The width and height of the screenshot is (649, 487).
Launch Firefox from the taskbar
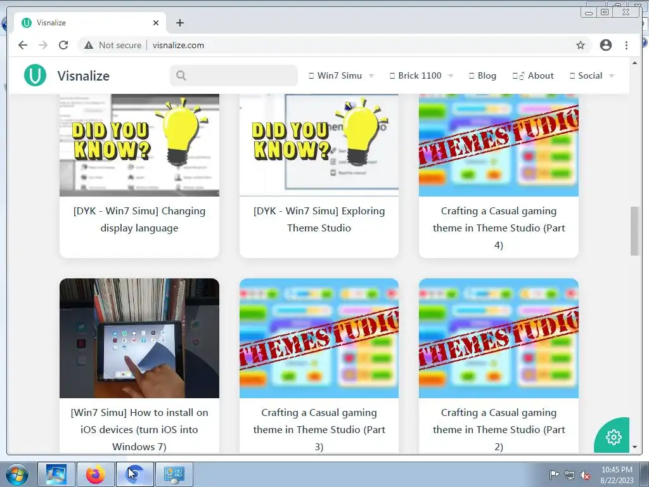(96, 474)
